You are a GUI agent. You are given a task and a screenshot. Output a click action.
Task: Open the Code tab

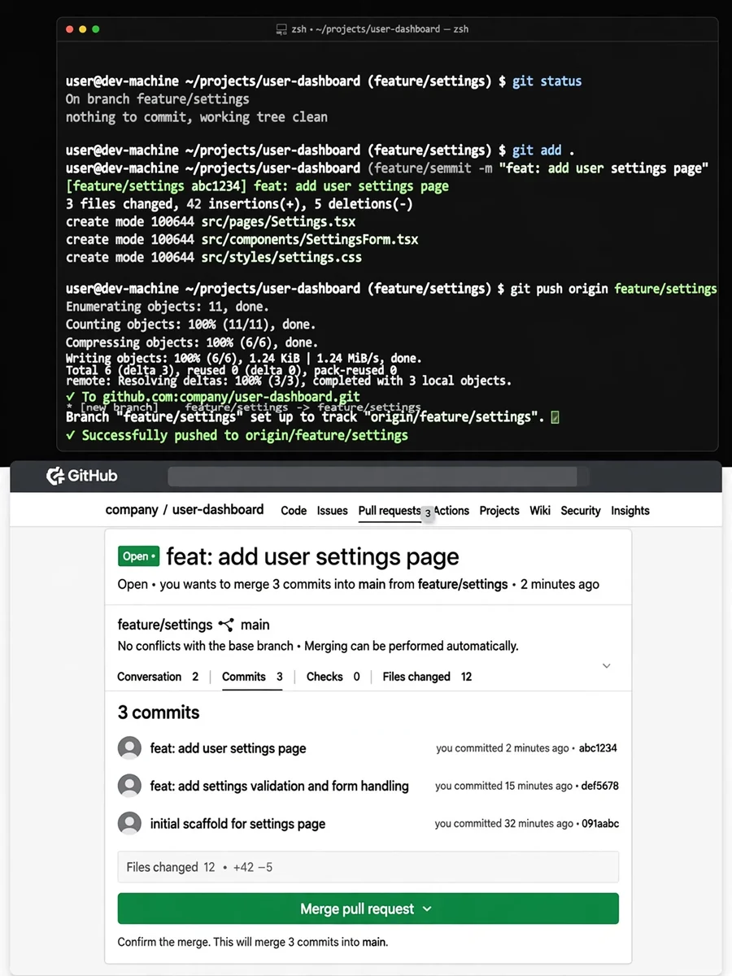(294, 511)
